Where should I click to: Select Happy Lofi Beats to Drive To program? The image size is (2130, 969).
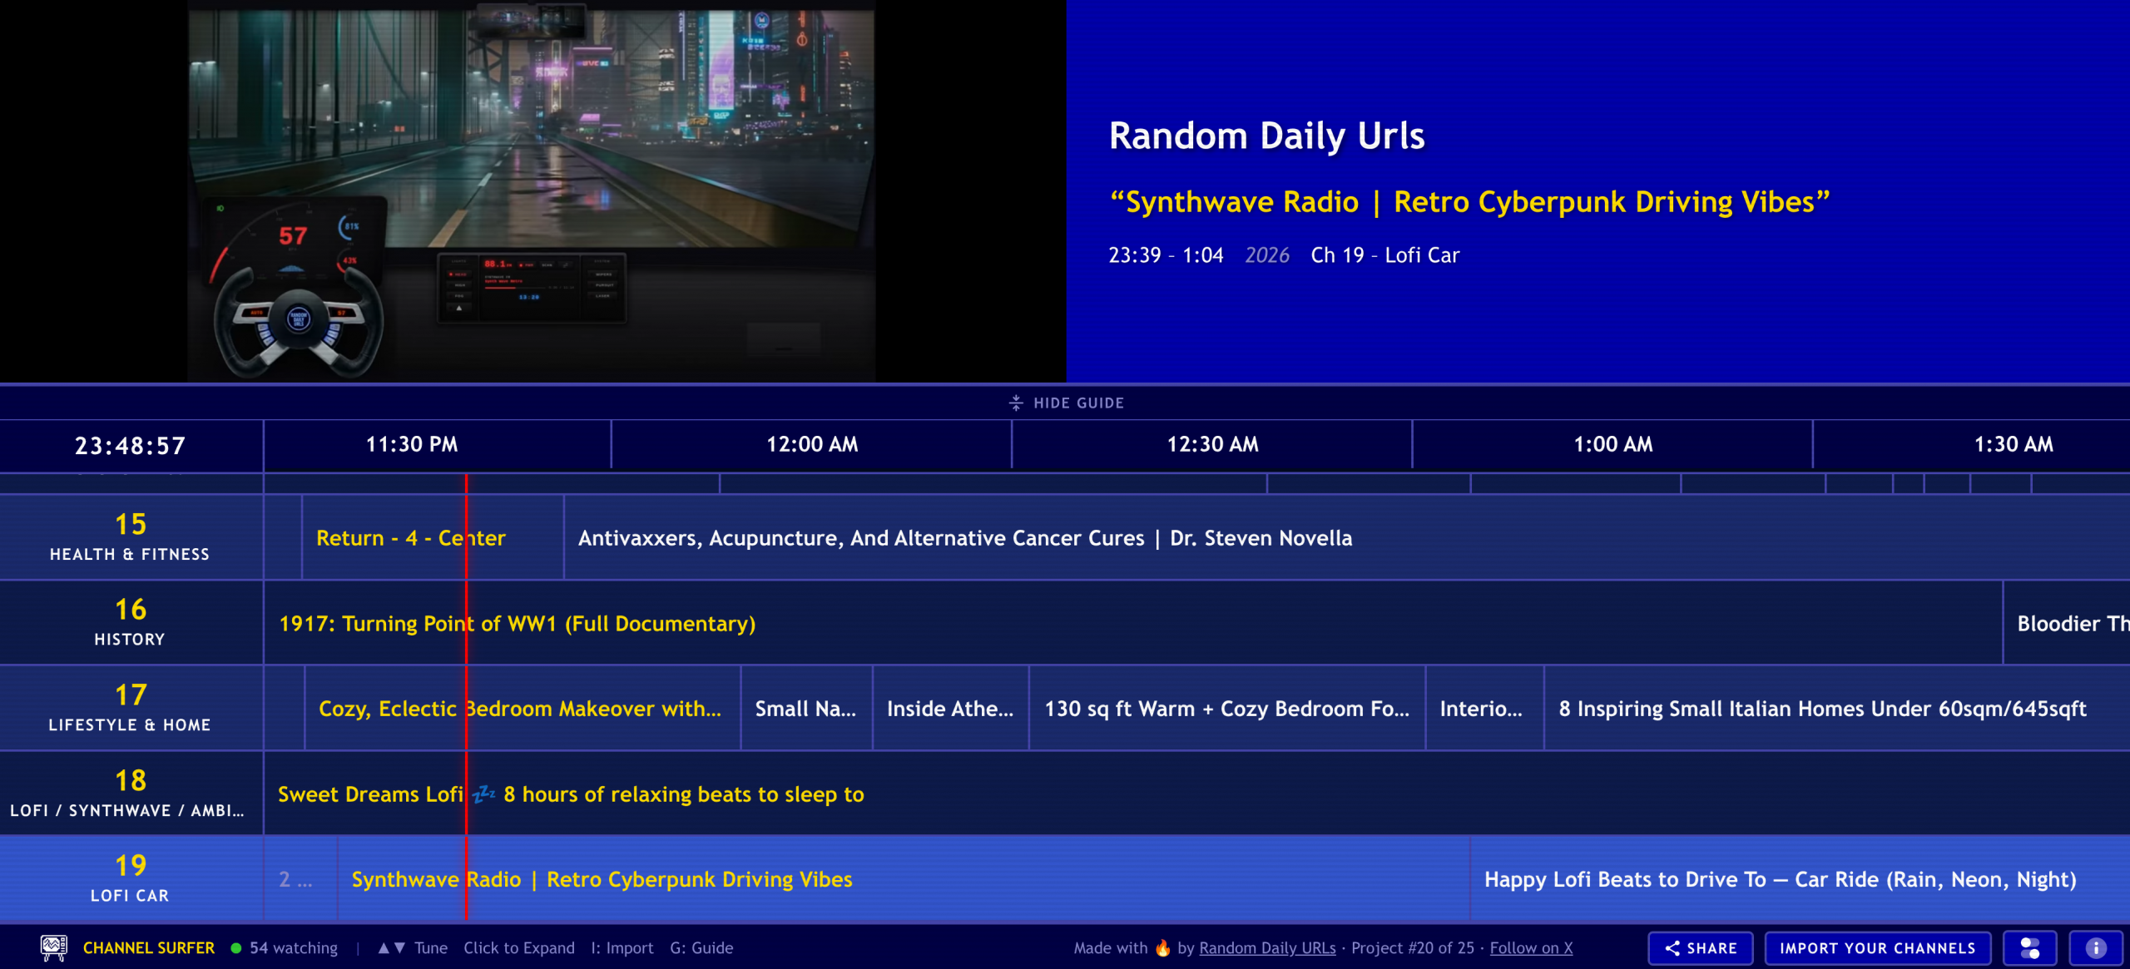pyautogui.click(x=1780, y=879)
